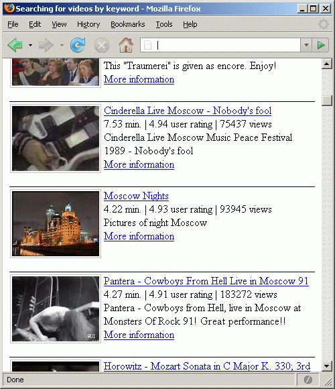This screenshot has width=335, height=389.
Task: Click More information under the Traumerei description
Action: click(x=139, y=79)
